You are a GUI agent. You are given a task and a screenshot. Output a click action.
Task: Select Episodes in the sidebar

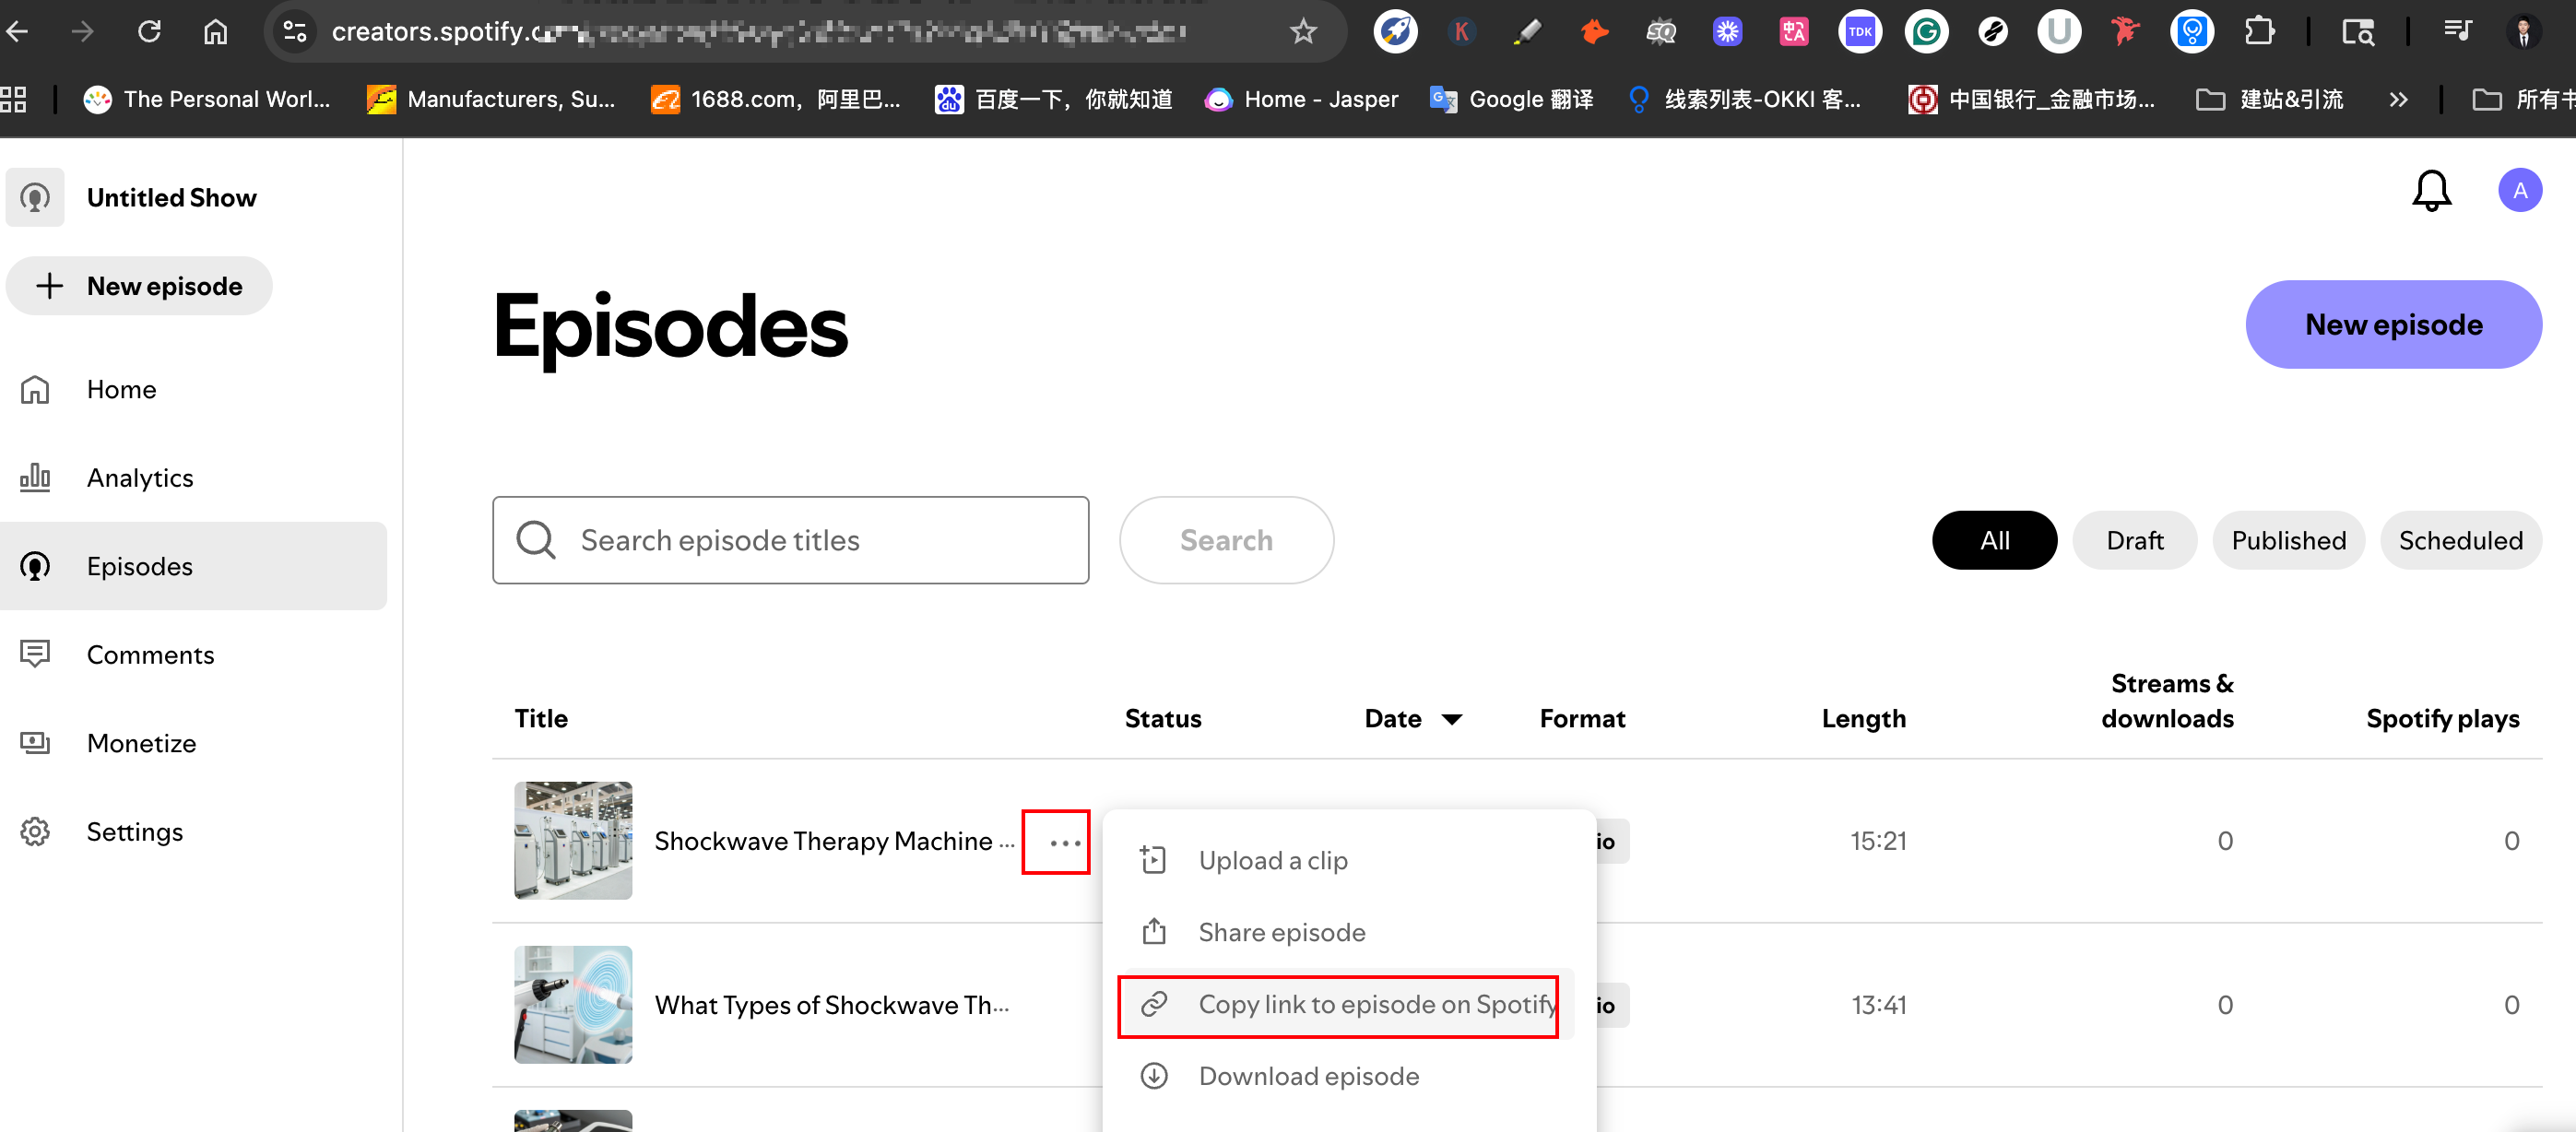pyautogui.click(x=194, y=566)
